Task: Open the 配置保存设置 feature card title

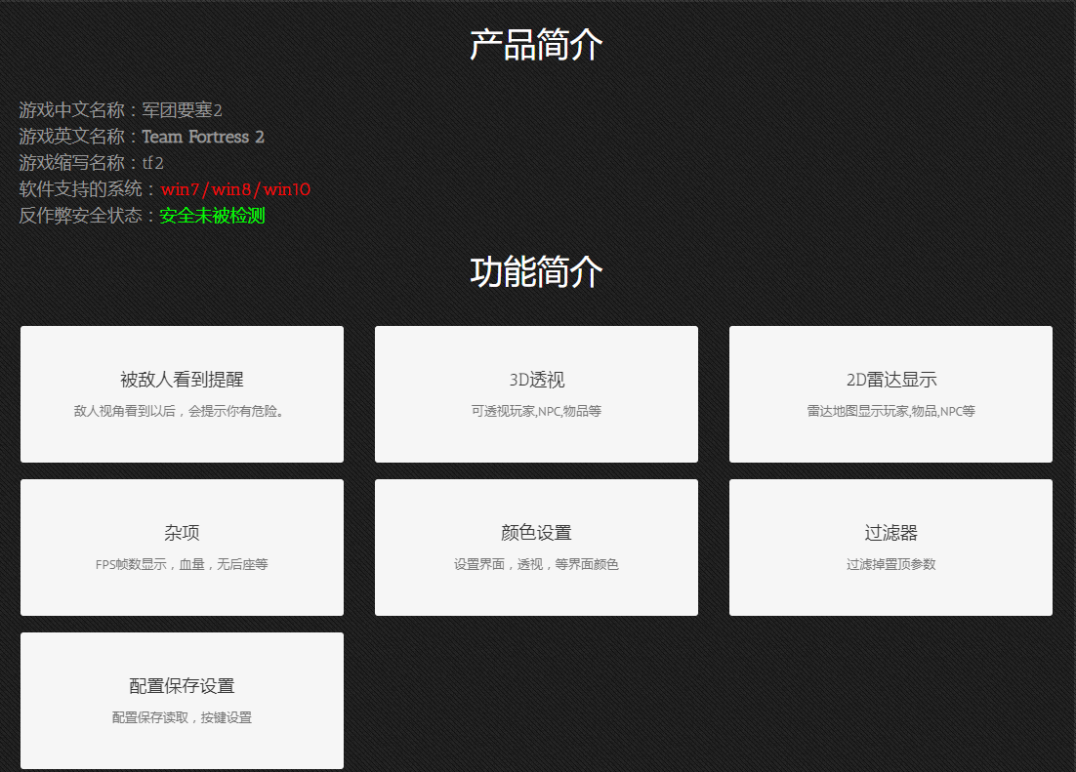Action: [x=182, y=685]
